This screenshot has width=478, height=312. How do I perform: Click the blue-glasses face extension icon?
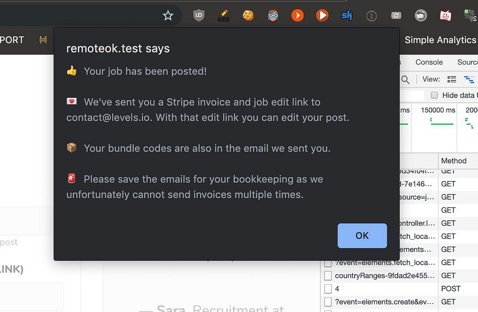click(x=273, y=16)
